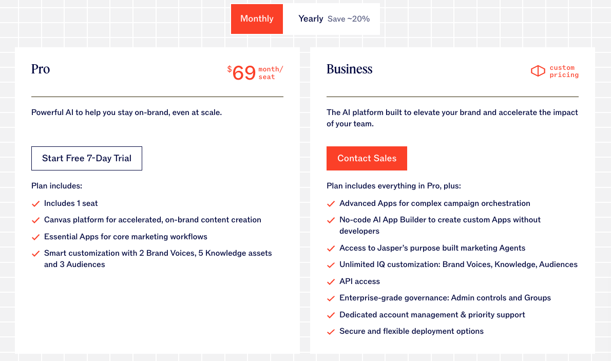Start the free 7-day trial
611x361 pixels.
86,158
